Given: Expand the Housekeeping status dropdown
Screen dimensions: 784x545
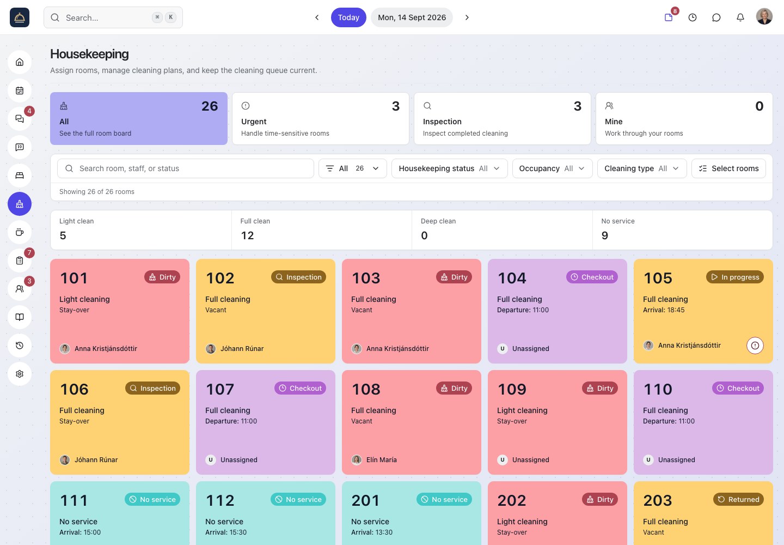Looking at the screenshot, I should pyautogui.click(x=450, y=168).
